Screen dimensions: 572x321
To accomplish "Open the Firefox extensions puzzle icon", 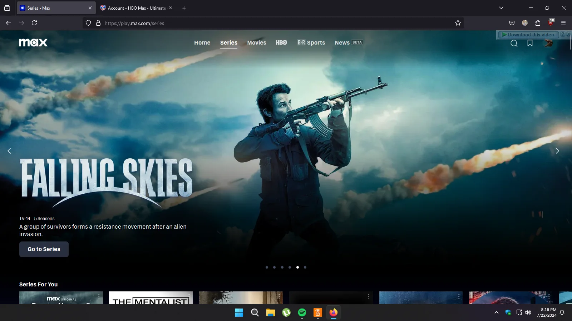I will 538,23.
